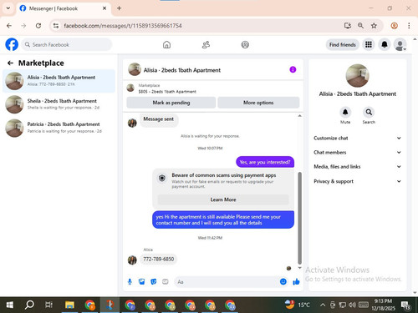Open the Windows Start menu
The image size is (418, 313).
[x=10, y=305]
